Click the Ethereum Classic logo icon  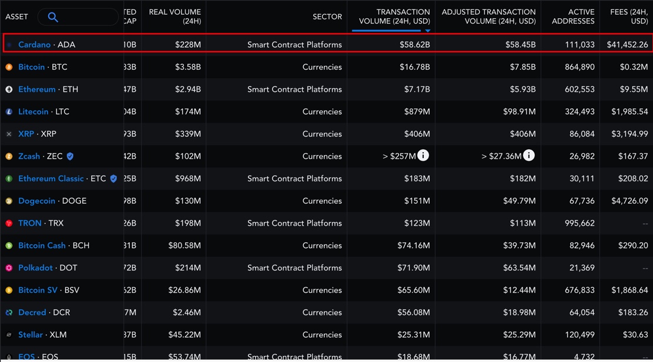pos(9,179)
